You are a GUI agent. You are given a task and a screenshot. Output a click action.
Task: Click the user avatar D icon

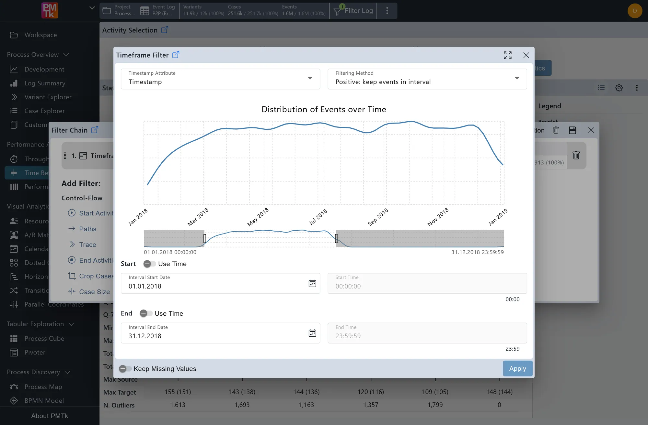tap(635, 11)
